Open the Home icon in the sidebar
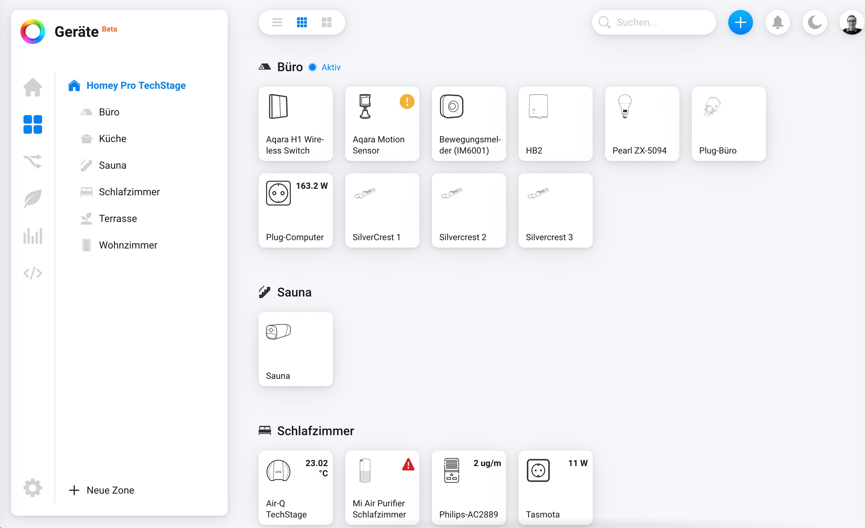The width and height of the screenshot is (865, 528). (x=33, y=87)
